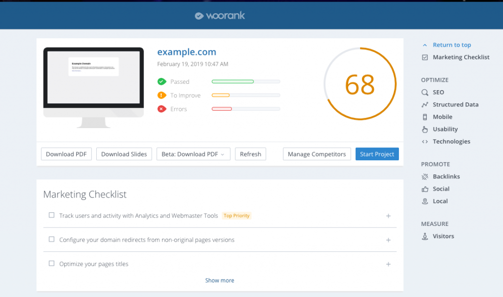Go to Technologies section

click(x=451, y=142)
